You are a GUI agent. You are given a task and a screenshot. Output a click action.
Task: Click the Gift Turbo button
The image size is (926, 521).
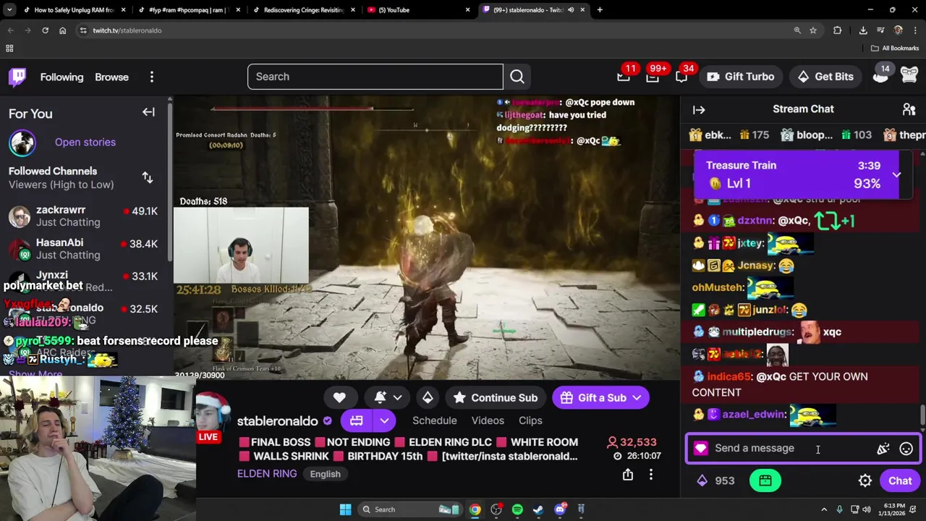click(740, 77)
